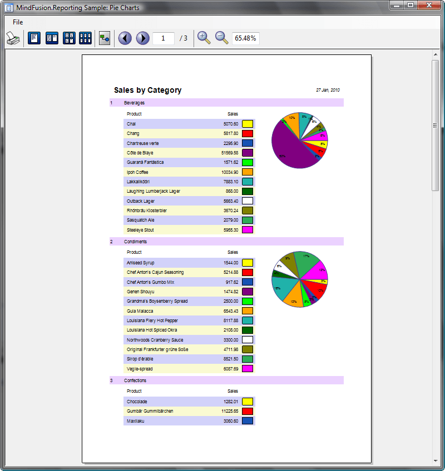This screenshot has height=471, width=445.
Task: Click the red swatch beside Chang
Action: point(248,133)
